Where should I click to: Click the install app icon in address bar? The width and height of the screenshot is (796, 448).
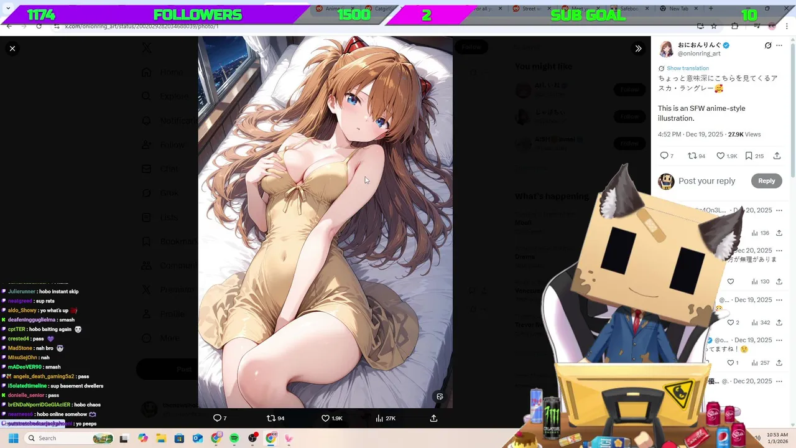(x=700, y=26)
